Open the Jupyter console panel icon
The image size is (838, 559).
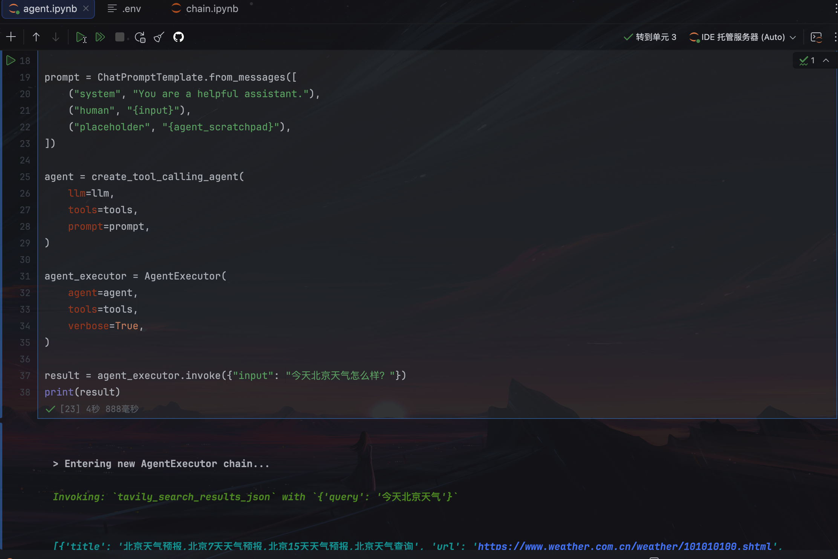click(816, 37)
